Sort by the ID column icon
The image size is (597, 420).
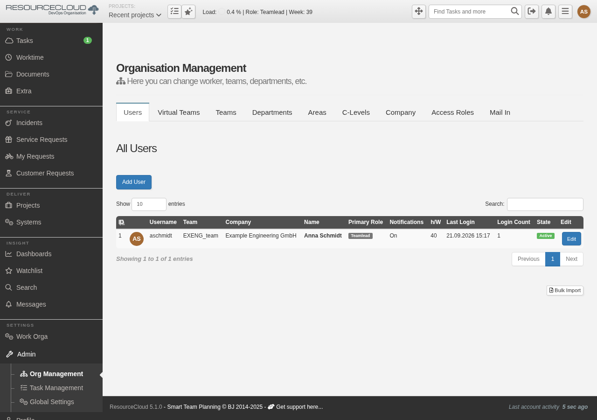[x=121, y=222]
